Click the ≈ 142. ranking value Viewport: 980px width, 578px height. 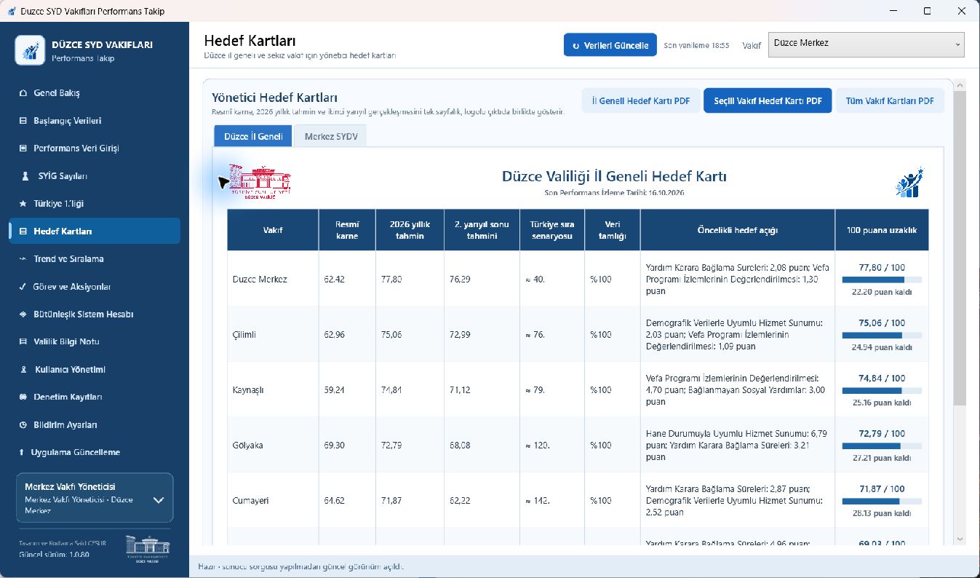click(538, 501)
